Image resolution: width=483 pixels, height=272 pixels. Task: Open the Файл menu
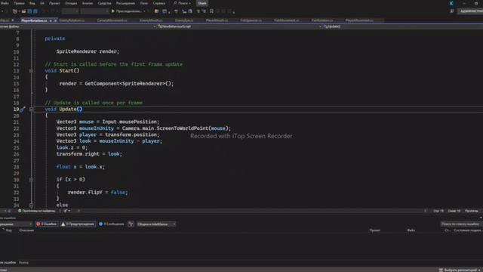tap(5, 3)
